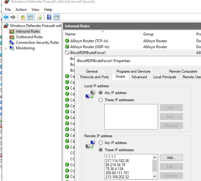Select IP 213.109.202.32 in remote list
The width and height of the screenshot is (201, 181).
[117, 177]
